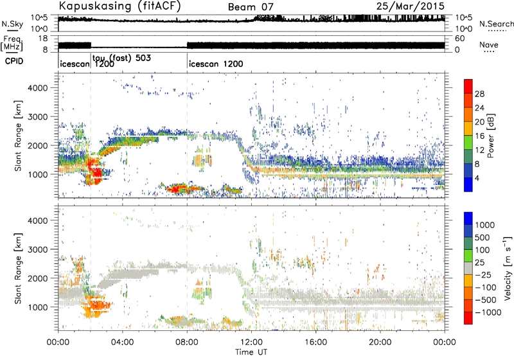Click the red segment of power colorbar

[x=468, y=86]
